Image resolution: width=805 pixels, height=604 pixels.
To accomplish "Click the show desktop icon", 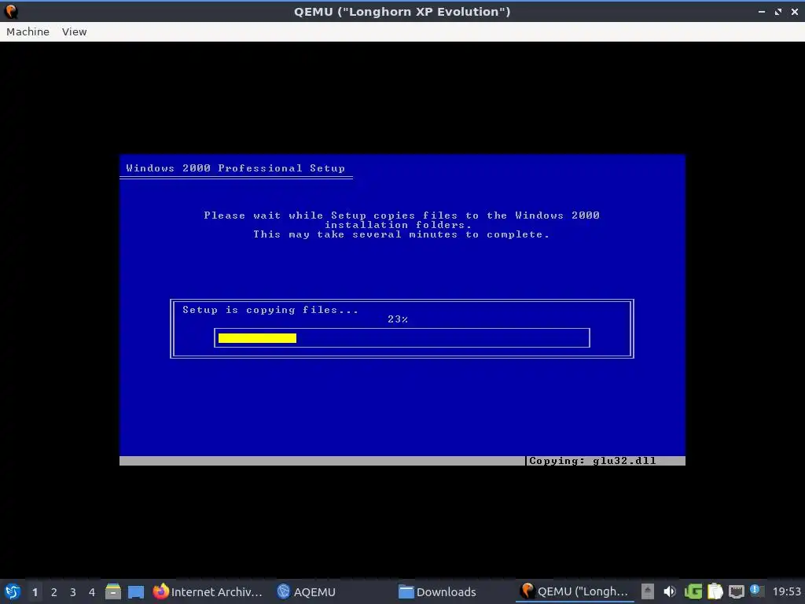I will [136, 591].
